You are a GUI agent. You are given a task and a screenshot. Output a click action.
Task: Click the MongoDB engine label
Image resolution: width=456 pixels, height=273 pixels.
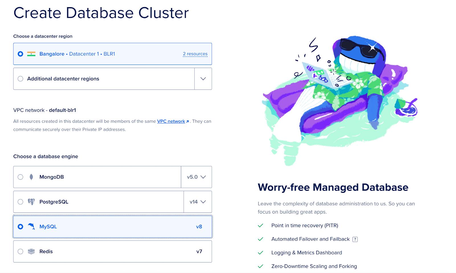coord(52,177)
